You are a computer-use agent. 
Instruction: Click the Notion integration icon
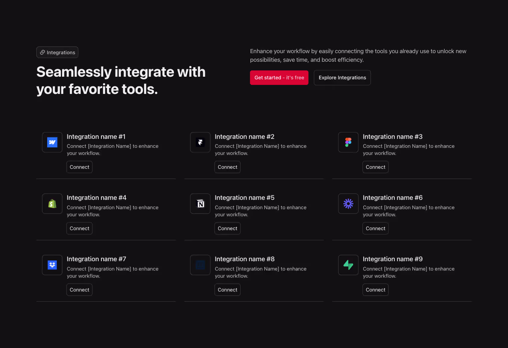(x=200, y=204)
